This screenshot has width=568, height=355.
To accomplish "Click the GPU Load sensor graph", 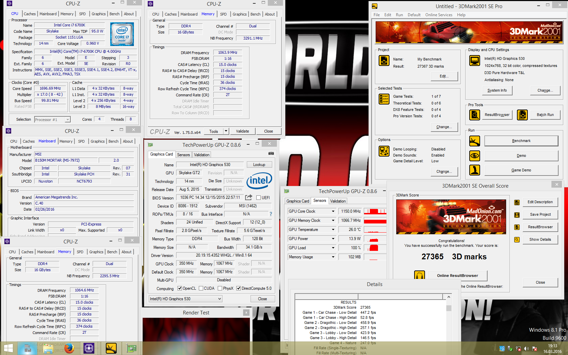I will click(375, 248).
